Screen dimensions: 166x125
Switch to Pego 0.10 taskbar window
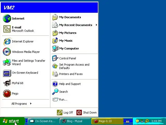tap(107, 121)
